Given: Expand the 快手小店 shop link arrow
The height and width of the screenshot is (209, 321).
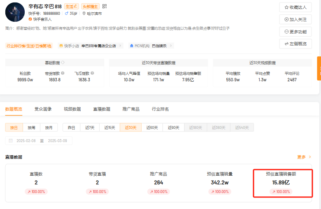Looking at the screenshot, I should pyautogui.click(x=121, y=46).
